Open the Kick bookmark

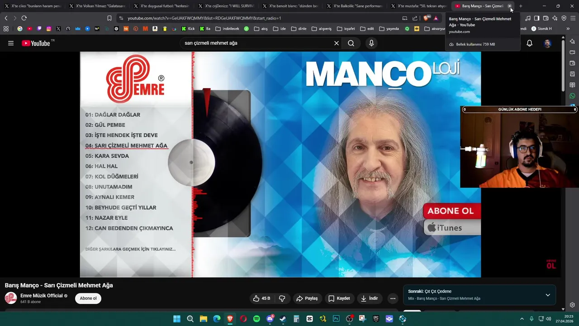[188, 29]
